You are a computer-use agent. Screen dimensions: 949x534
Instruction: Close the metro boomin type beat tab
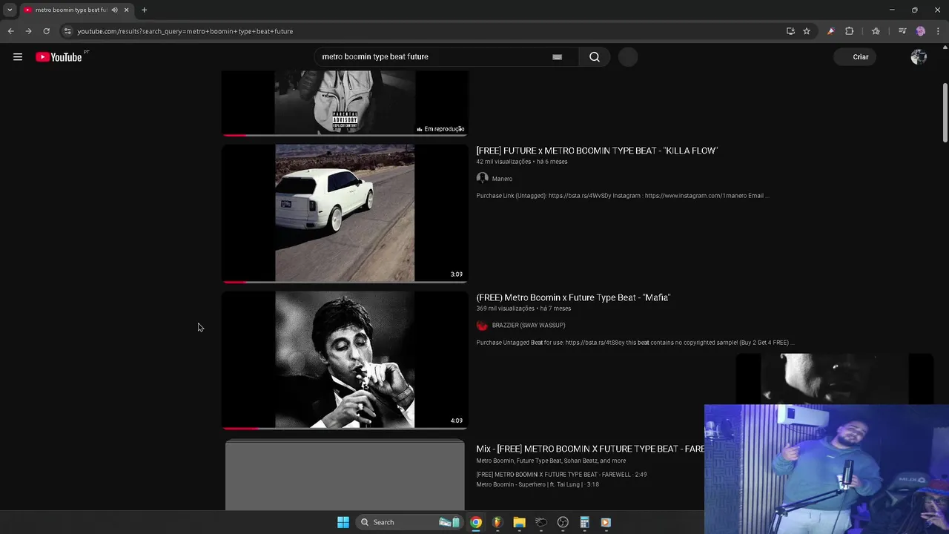(126, 10)
